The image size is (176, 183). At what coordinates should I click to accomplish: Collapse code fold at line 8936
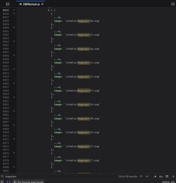click(x=14, y=13)
